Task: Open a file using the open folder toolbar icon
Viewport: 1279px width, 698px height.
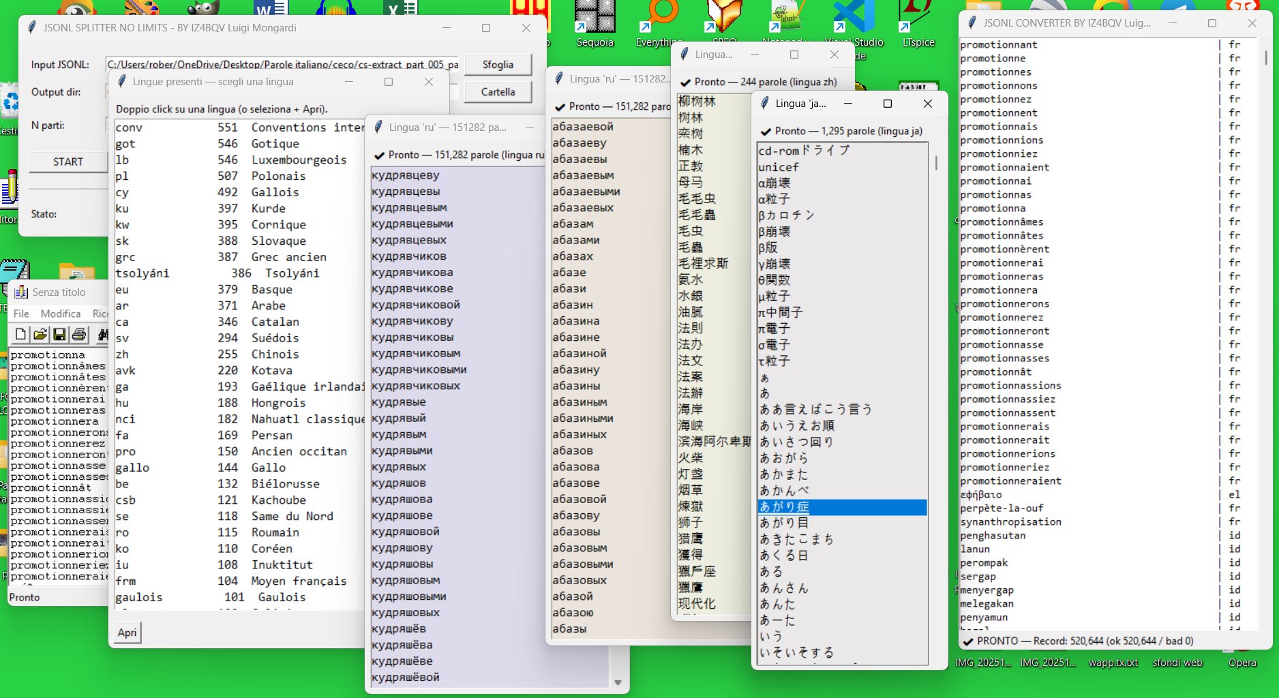Action: click(x=40, y=335)
